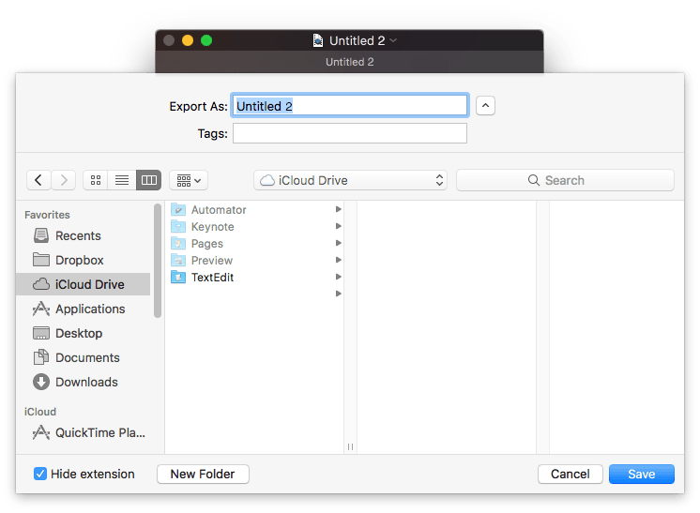Viewport: 700px width, 513px height.
Task: Select Recents in the sidebar
Action: tap(83, 235)
